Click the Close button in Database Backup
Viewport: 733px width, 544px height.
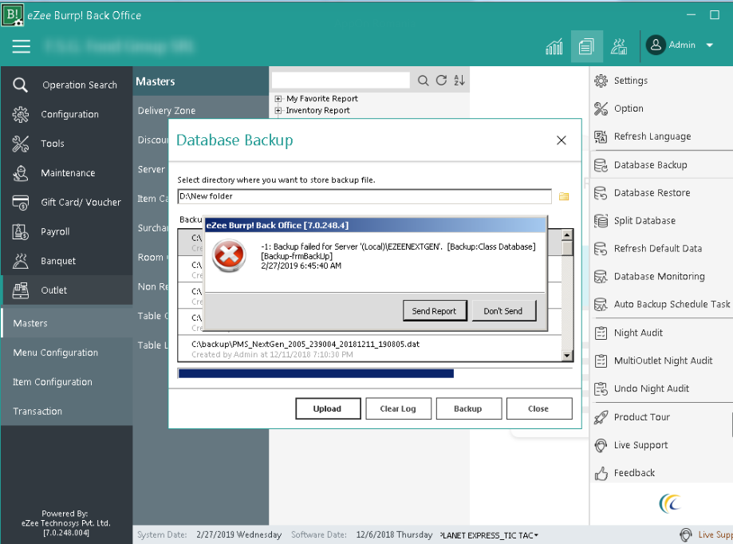[539, 408]
